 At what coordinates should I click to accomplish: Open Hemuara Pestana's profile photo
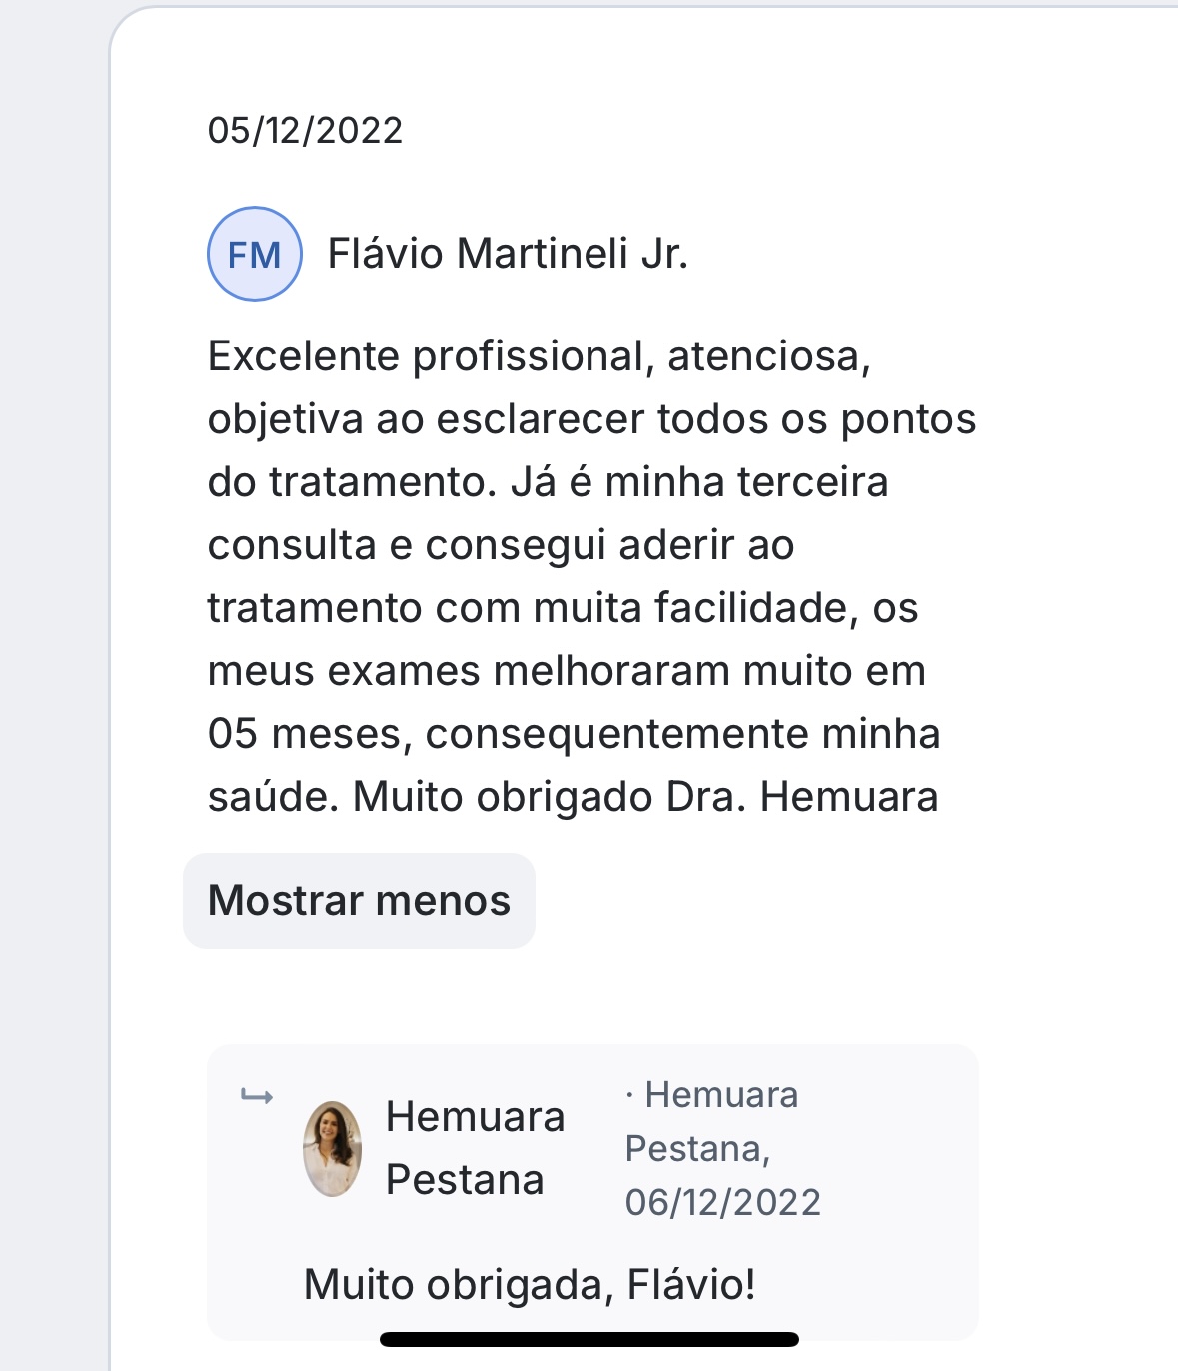(332, 1148)
